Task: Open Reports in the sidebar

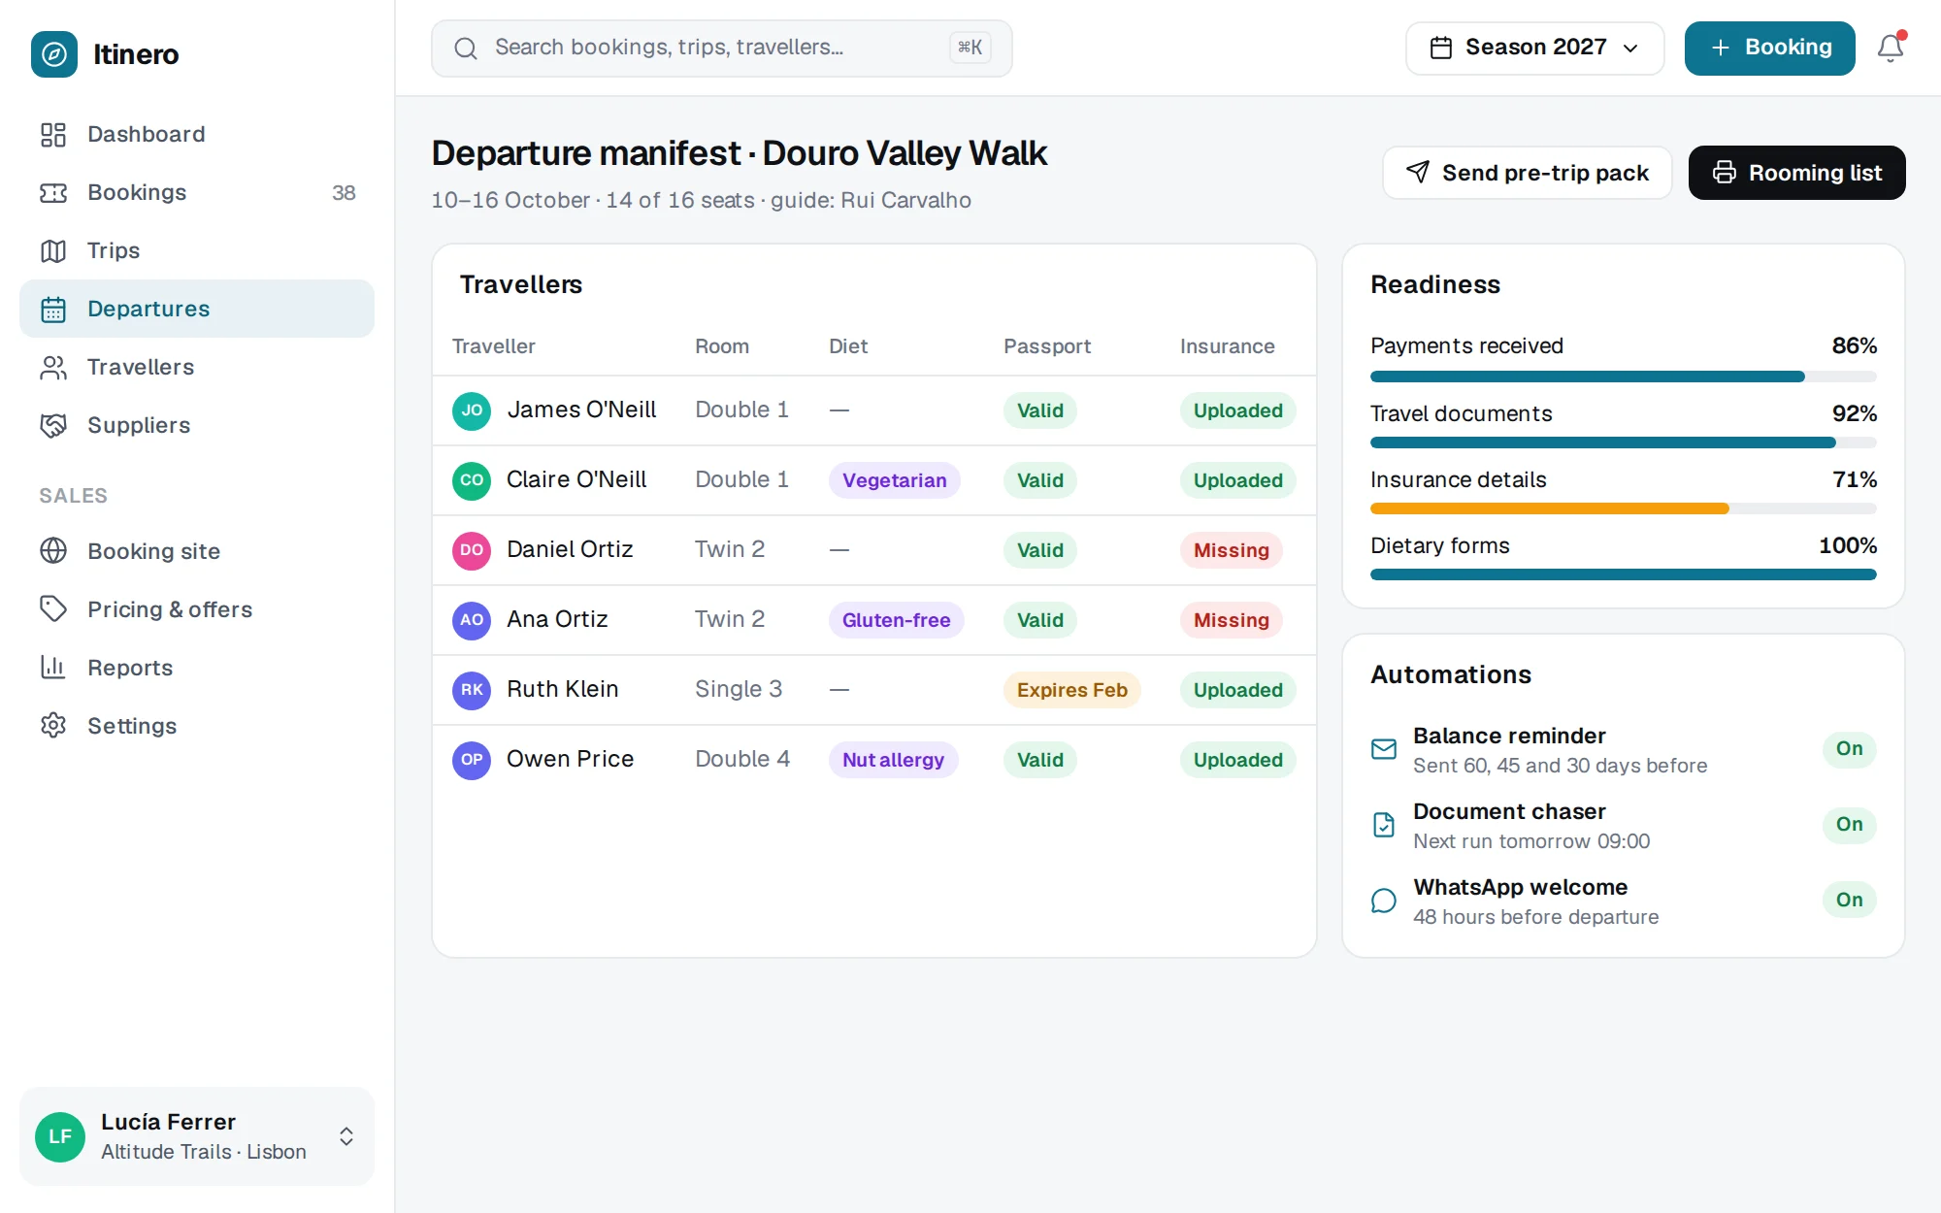Action: coord(197,668)
